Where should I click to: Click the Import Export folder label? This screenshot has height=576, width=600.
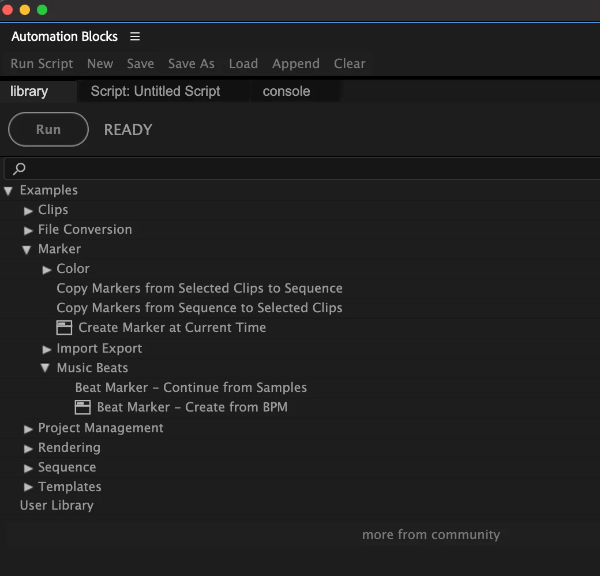pos(99,348)
